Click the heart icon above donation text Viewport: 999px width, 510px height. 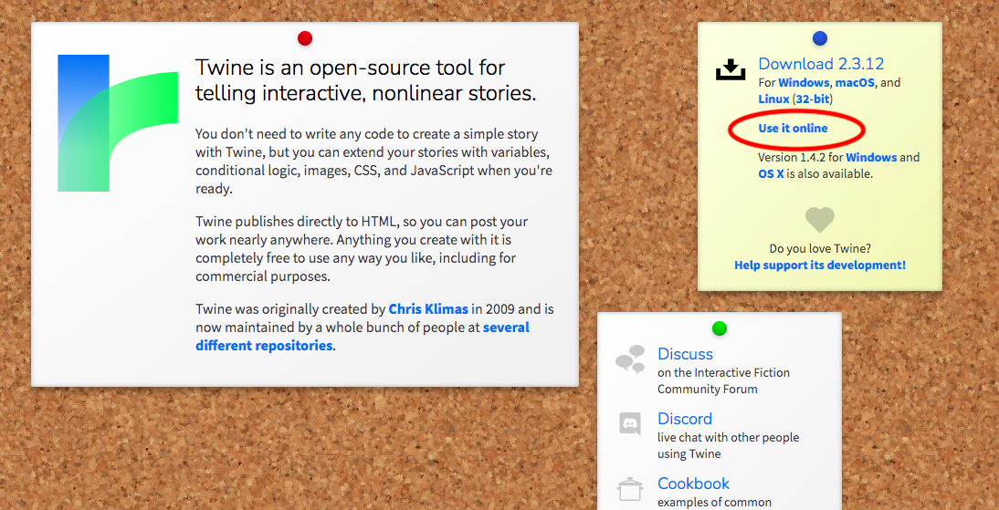point(819,220)
